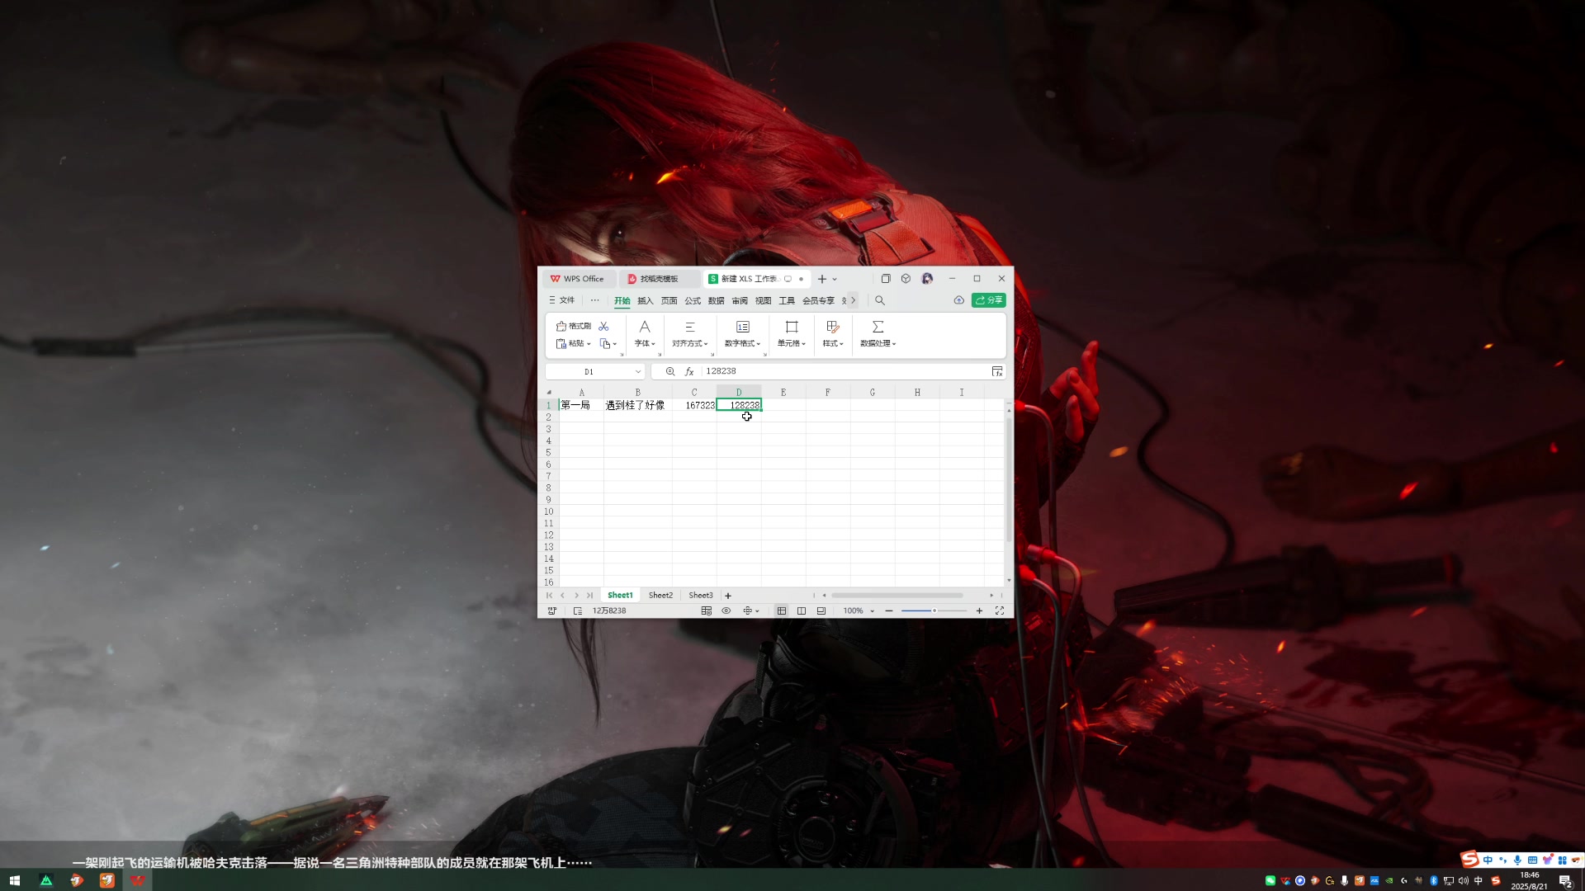This screenshot has width=1585, height=891.
Task: Click the Cut scissors icon
Action: [x=603, y=326]
